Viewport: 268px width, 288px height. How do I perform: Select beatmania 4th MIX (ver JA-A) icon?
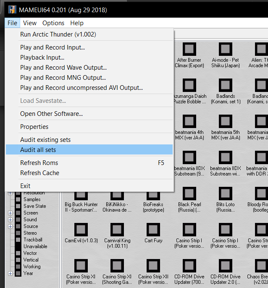click(189, 121)
